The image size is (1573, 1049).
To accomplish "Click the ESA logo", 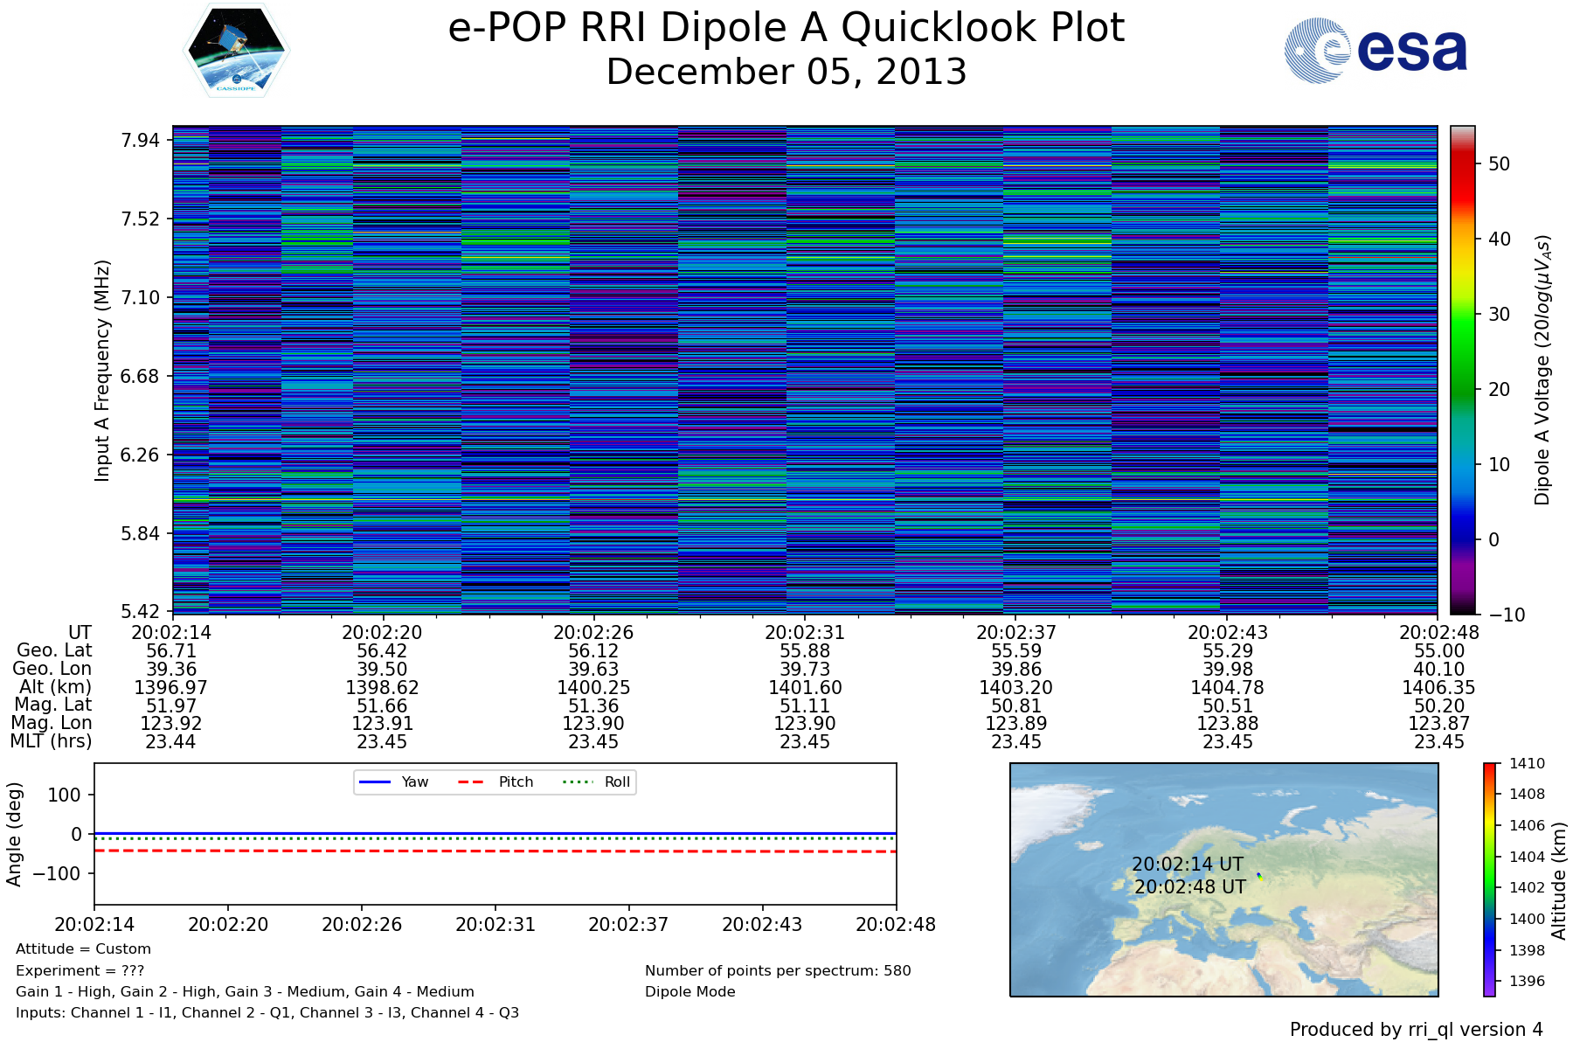I will (x=1376, y=51).
